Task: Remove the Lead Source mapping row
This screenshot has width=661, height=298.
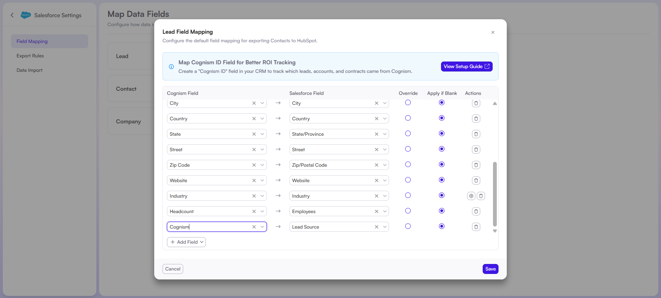Action: point(476,227)
